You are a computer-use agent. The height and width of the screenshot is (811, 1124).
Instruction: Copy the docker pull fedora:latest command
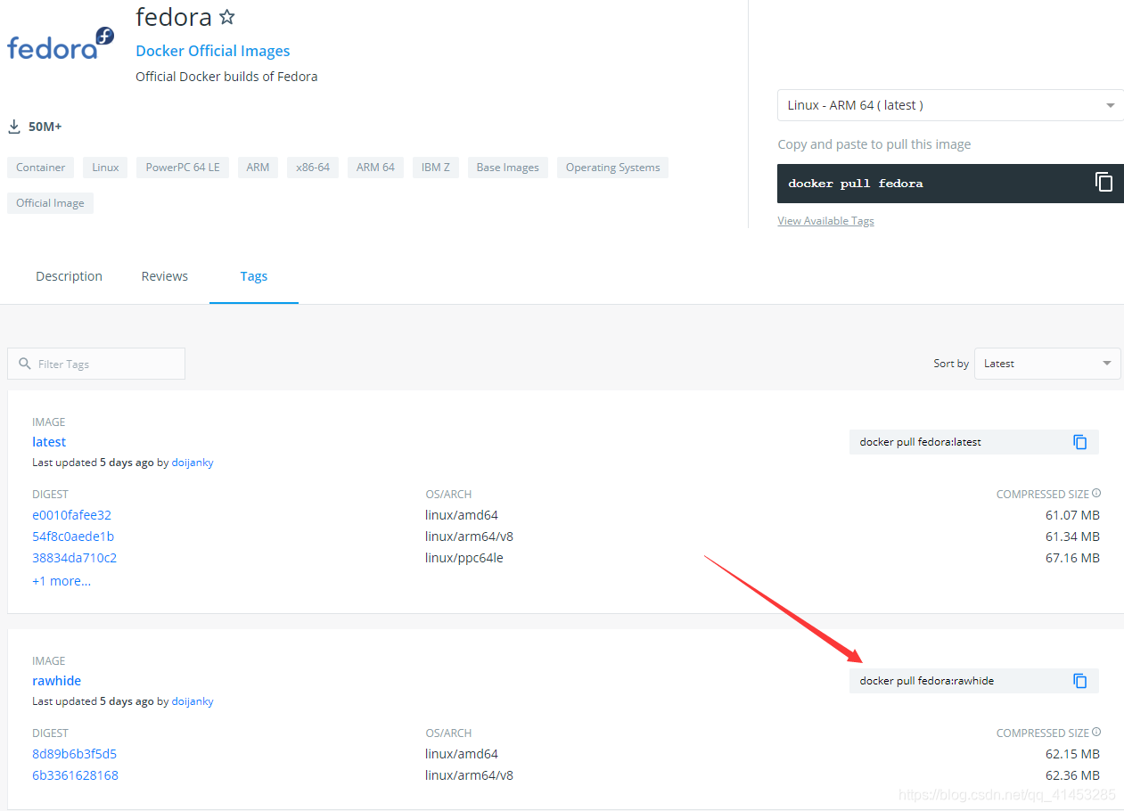[1079, 442]
